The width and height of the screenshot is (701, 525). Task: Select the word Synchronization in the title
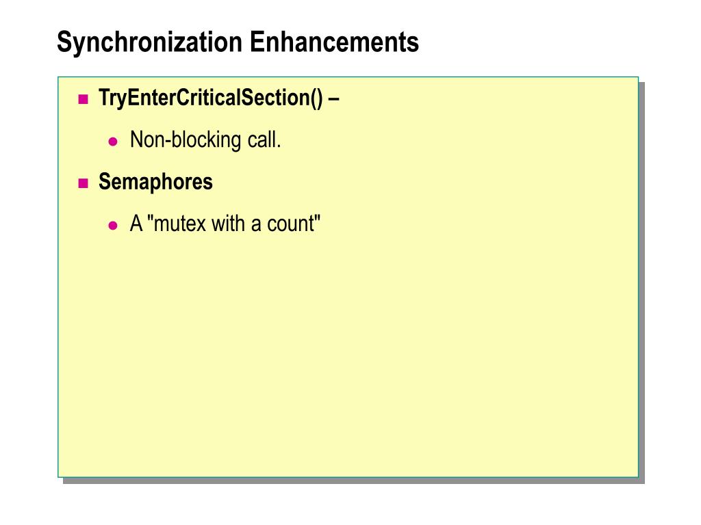coord(150,42)
